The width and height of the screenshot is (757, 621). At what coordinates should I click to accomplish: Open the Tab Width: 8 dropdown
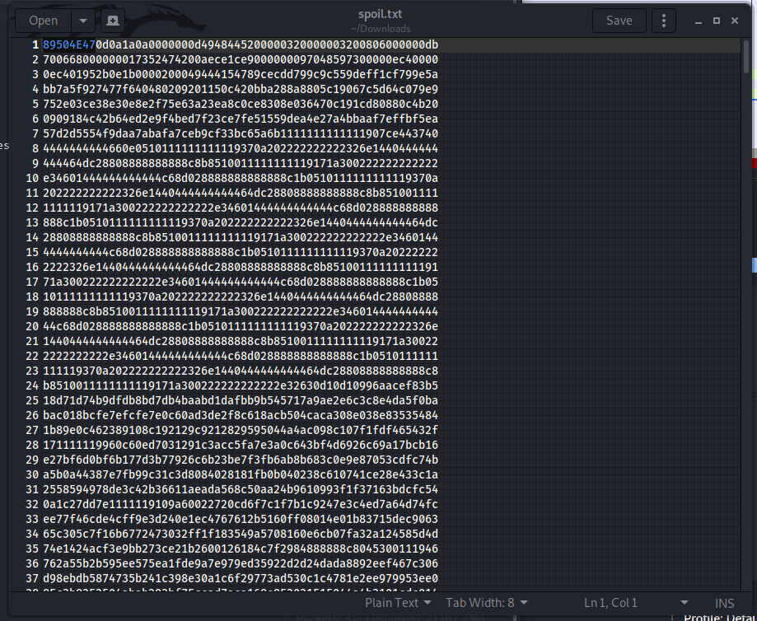pos(487,603)
